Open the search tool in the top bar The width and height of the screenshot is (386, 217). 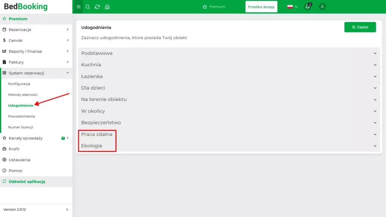[x=87, y=6]
